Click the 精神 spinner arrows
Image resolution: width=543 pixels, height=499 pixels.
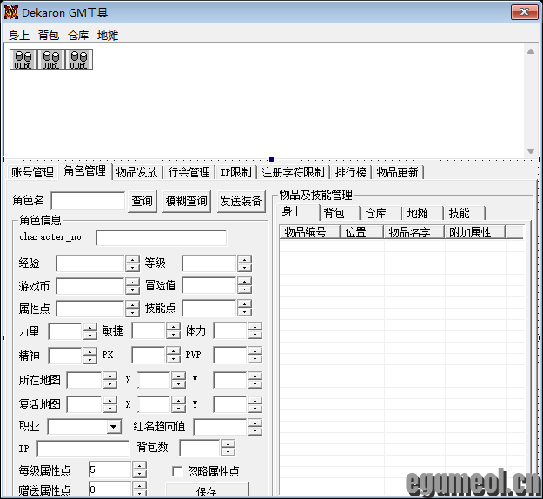pyautogui.click(x=89, y=356)
